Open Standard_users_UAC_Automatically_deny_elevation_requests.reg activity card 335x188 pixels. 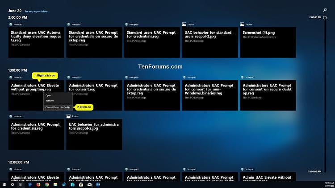pos(36,42)
